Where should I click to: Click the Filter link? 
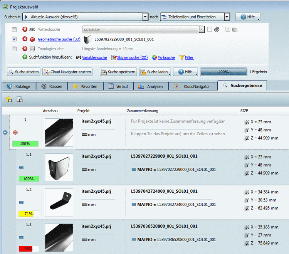click(x=189, y=57)
